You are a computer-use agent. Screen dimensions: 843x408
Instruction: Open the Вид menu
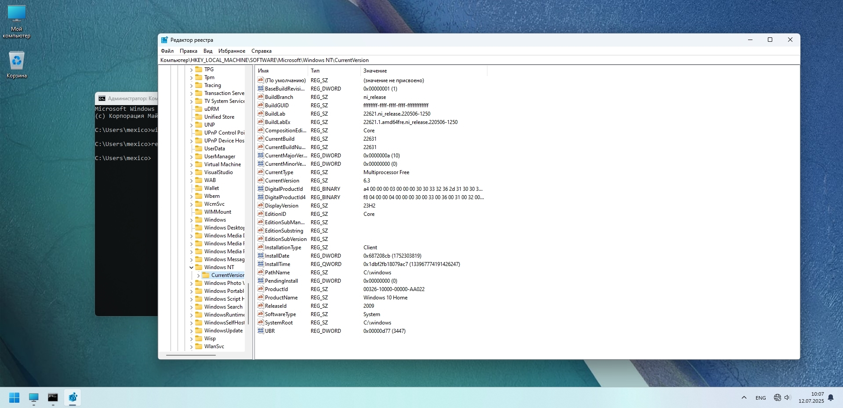click(x=208, y=51)
